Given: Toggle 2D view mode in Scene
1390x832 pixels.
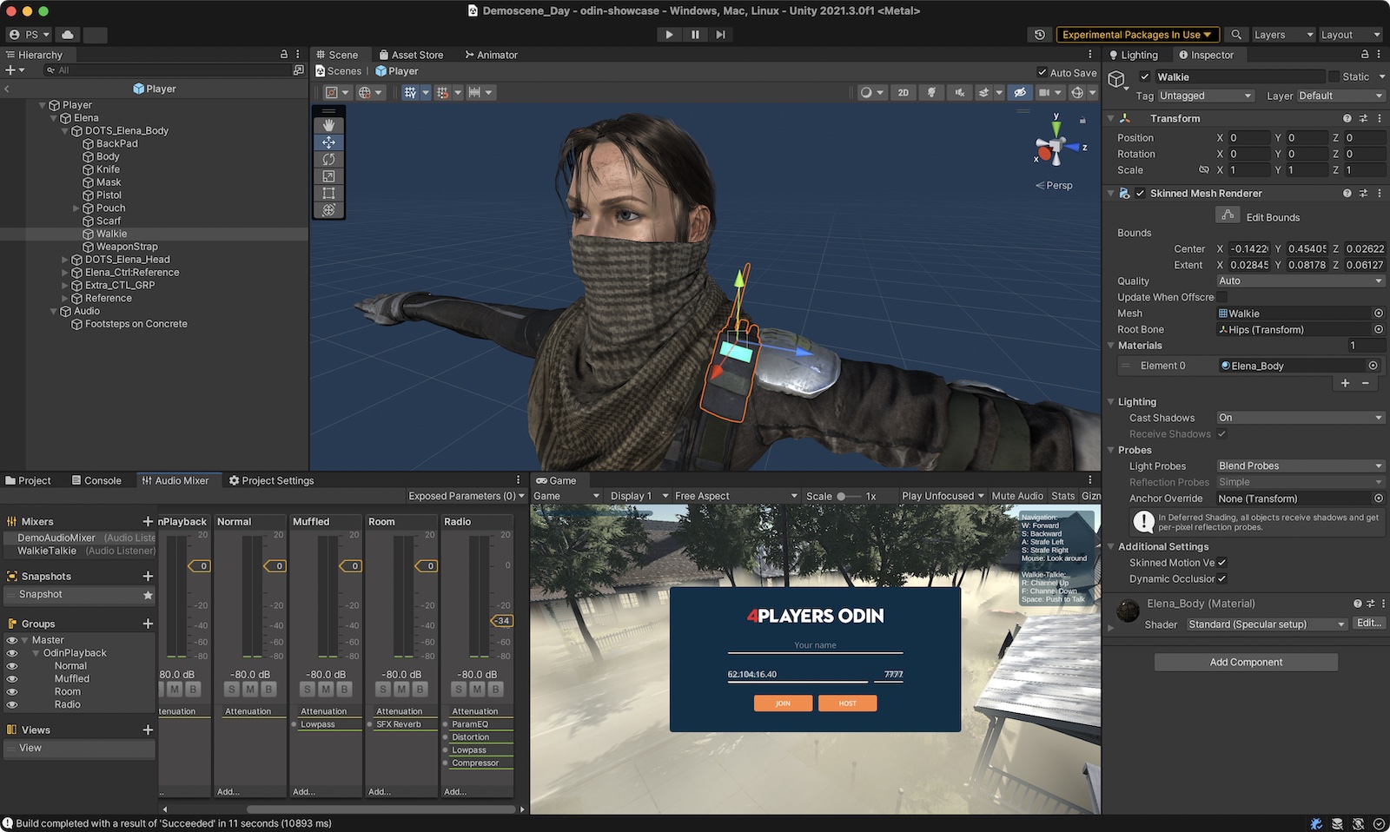Looking at the screenshot, I should (903, 93).
